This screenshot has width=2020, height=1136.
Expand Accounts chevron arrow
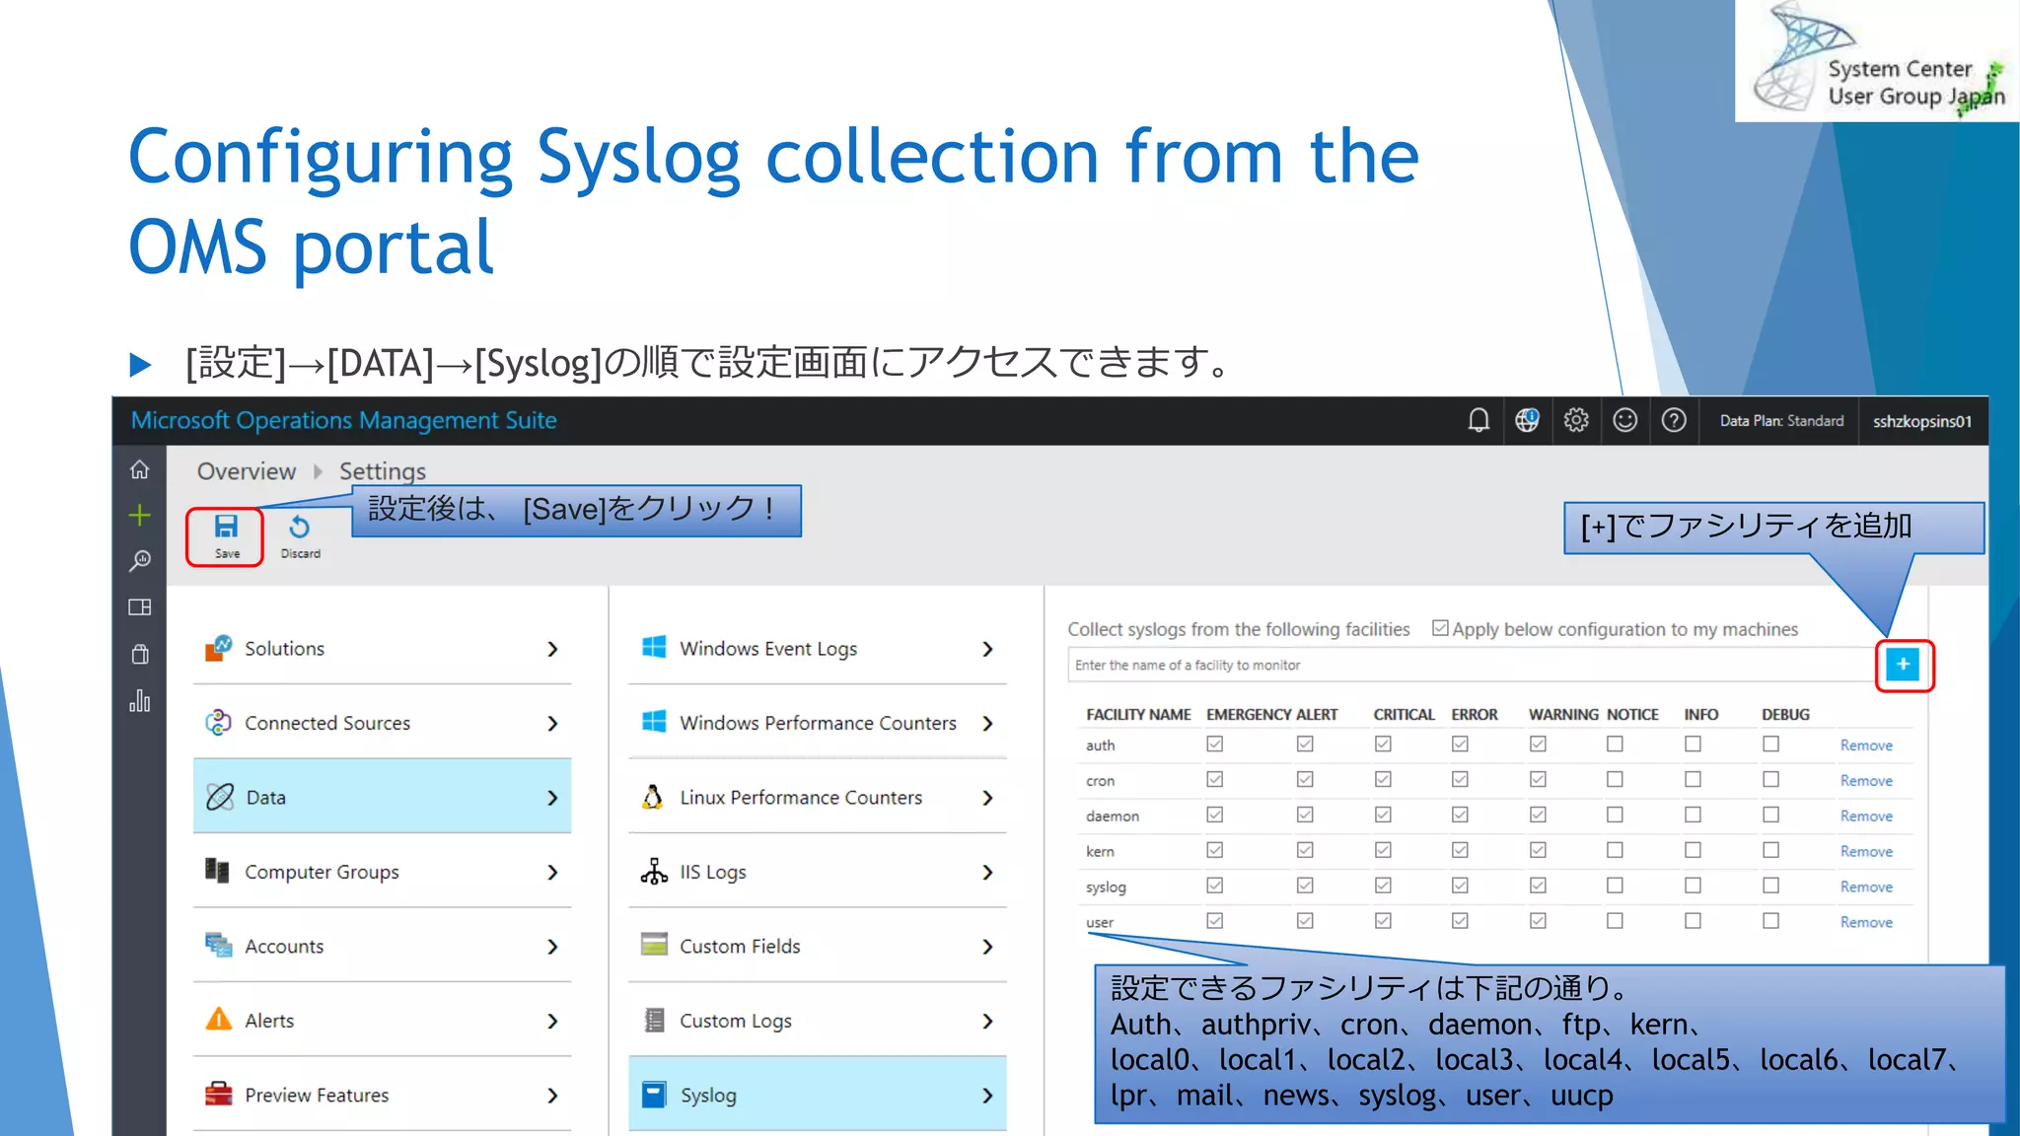point(552,947)
